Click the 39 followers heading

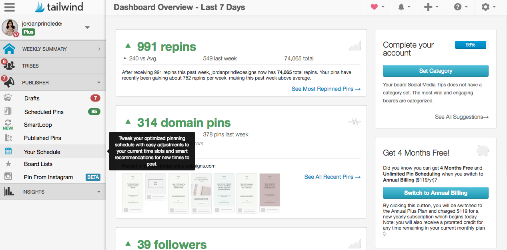coord(172,244)
